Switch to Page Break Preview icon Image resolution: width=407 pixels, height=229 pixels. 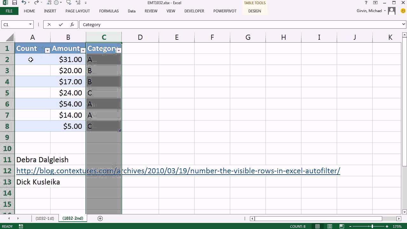click(x=342, y=226)
